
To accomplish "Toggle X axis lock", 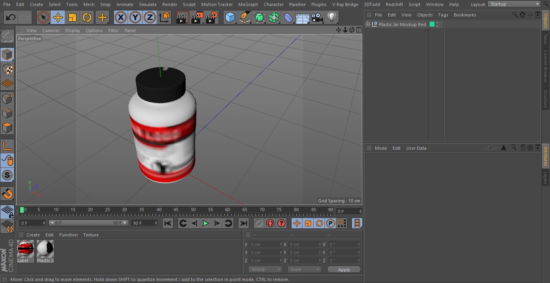I will pyautogui.click(x=121, y=18).
